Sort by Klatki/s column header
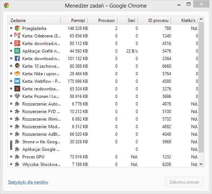 184,21
